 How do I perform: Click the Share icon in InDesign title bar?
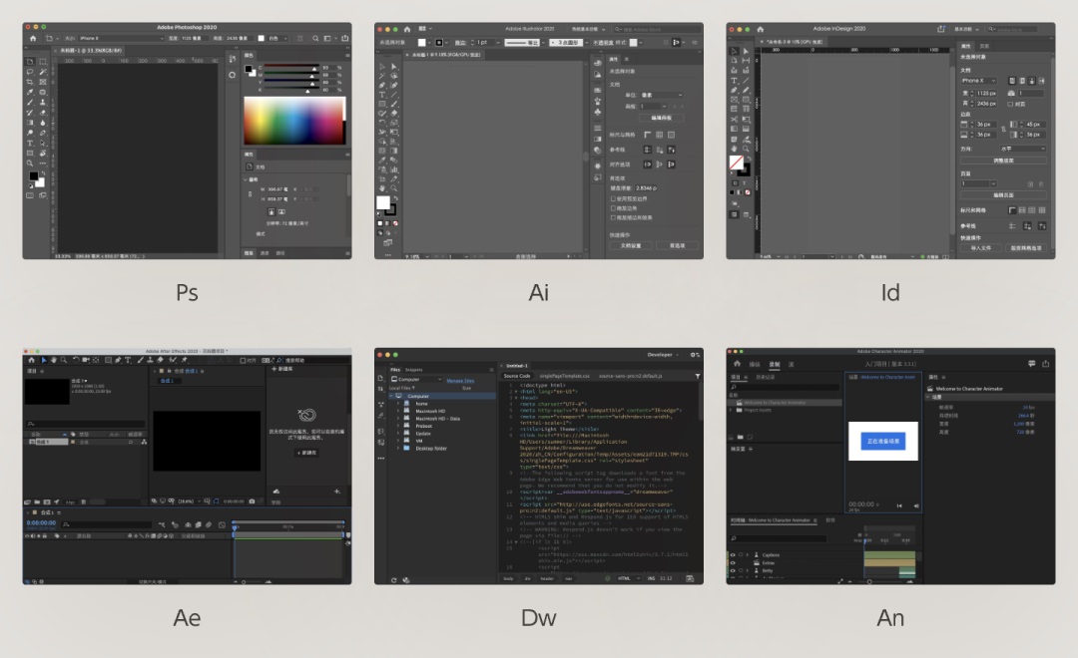click(x=940, y=29)
